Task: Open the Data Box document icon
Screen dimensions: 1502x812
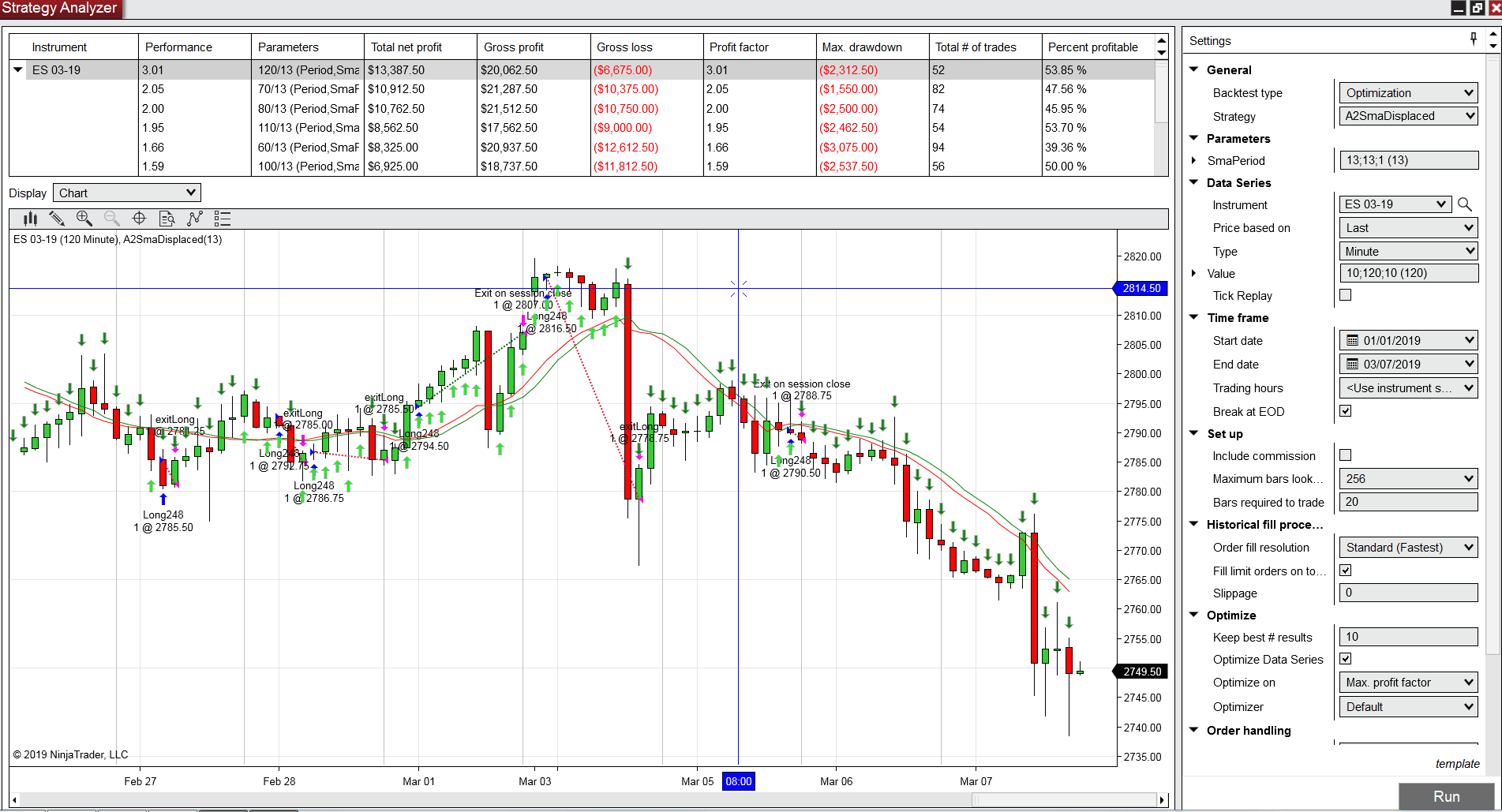Action: [x=167, y=219]
